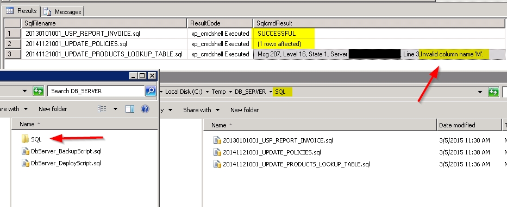Select xp_cmdshell Executed cell in row 3
The height and width of the screenshot is (207, 507).
tap(220, 54)
